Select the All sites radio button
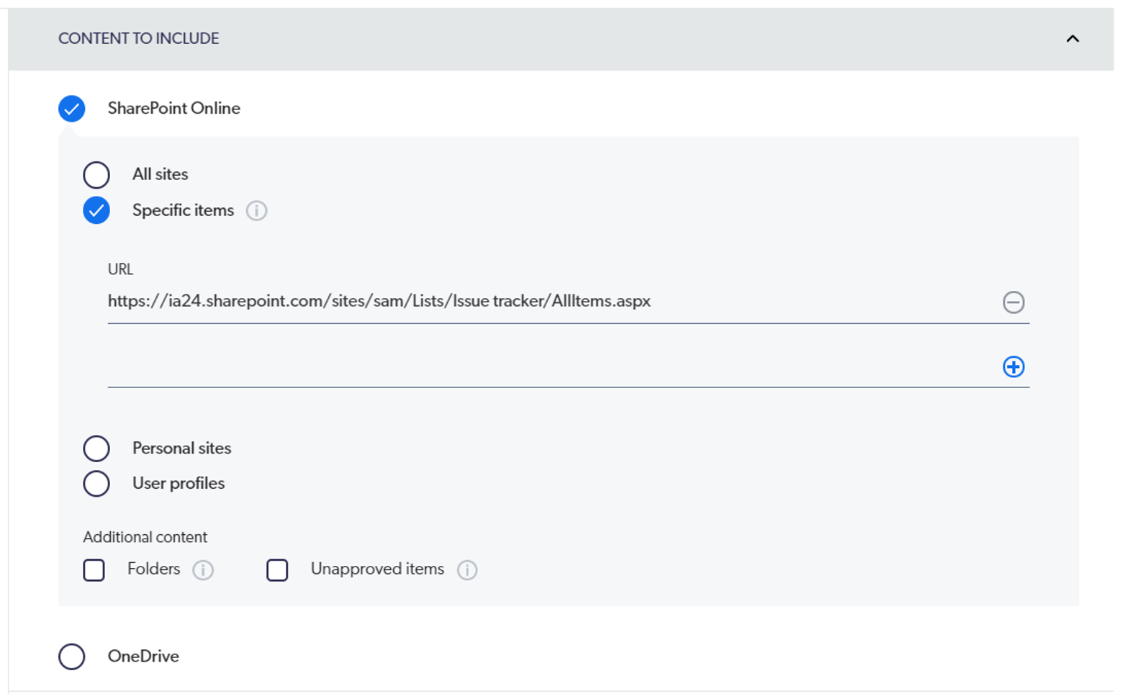Image resolution: width=1133 pixels, height=694 pixels. click(x=96, y=175)
